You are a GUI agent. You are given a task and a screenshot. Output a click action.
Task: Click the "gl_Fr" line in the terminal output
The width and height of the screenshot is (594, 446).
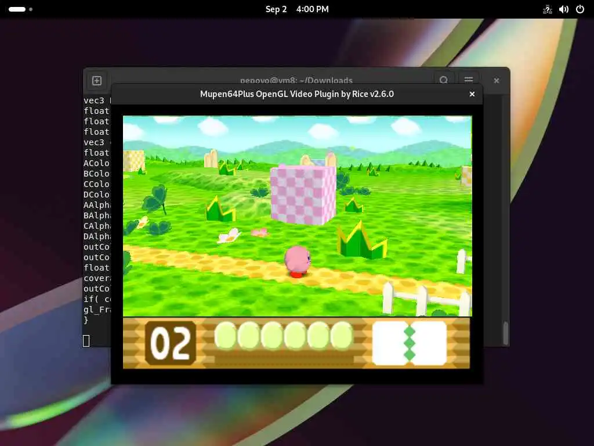[97, 310]
